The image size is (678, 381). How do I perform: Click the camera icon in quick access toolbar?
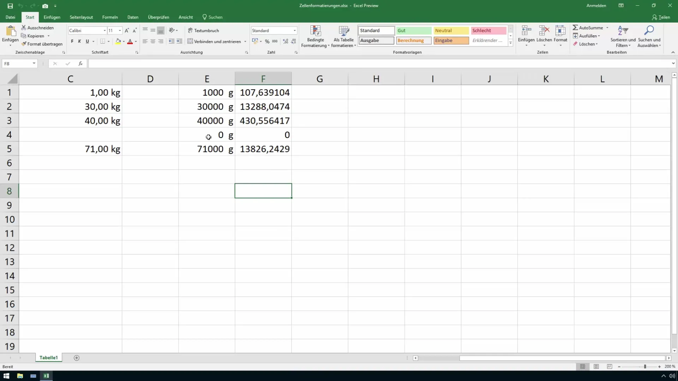[x=45, y=6]
